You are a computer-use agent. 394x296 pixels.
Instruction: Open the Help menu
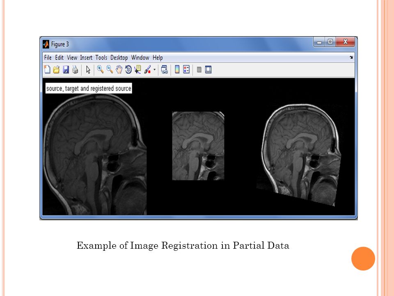click(x=158, y=58)
